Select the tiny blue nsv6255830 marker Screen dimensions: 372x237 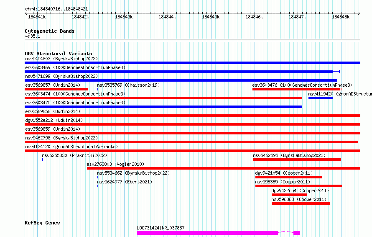[43, 160]
